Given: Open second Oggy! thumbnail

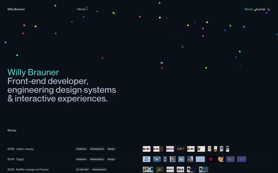Looking at the screenshot, I should coord(157,159).
